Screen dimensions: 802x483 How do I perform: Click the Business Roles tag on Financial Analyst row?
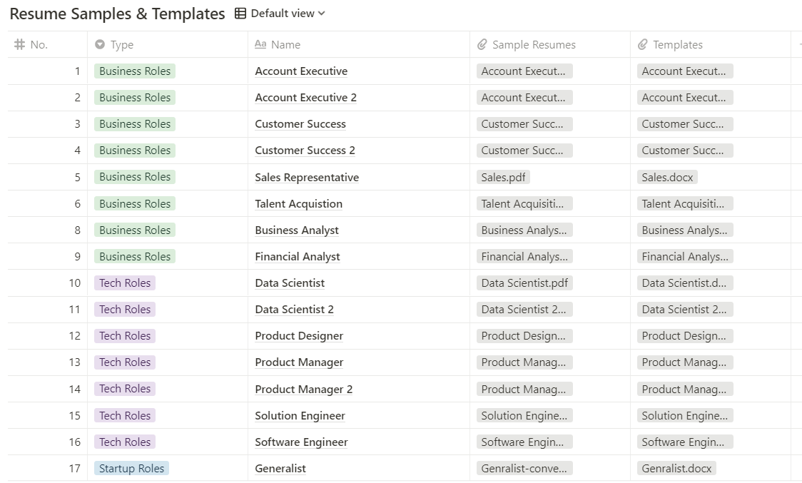(134, 256)
